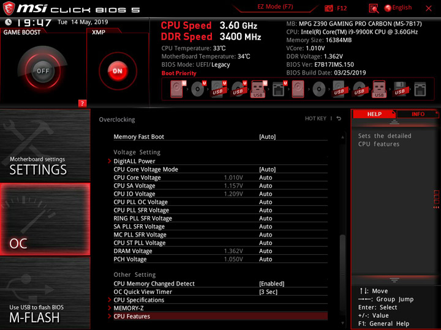Open the M-FLASH BIOS flashing section
The height and width of the screenshot is (330, 441).
[45, 293]
